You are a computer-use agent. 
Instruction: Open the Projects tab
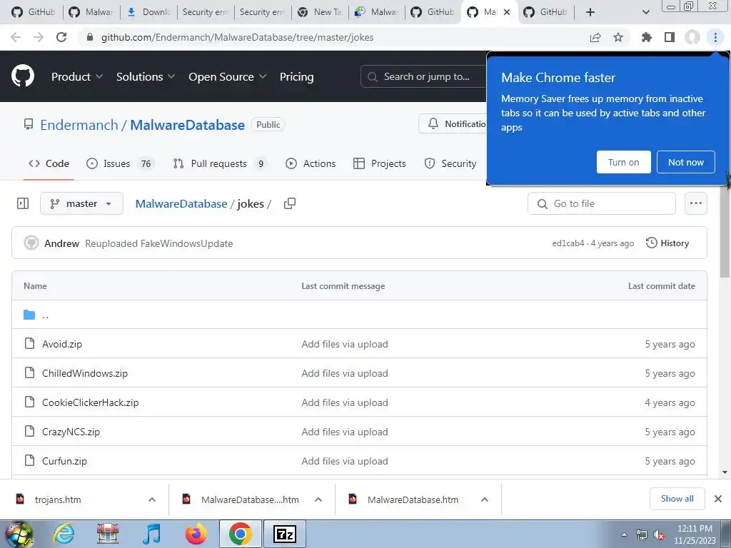pos(380,163)
